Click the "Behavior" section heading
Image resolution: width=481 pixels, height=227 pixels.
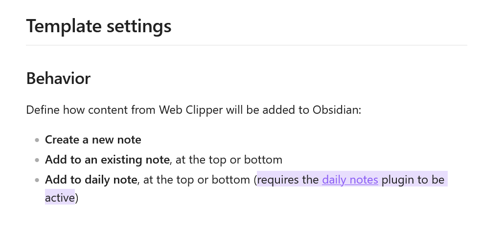point(58,79)
